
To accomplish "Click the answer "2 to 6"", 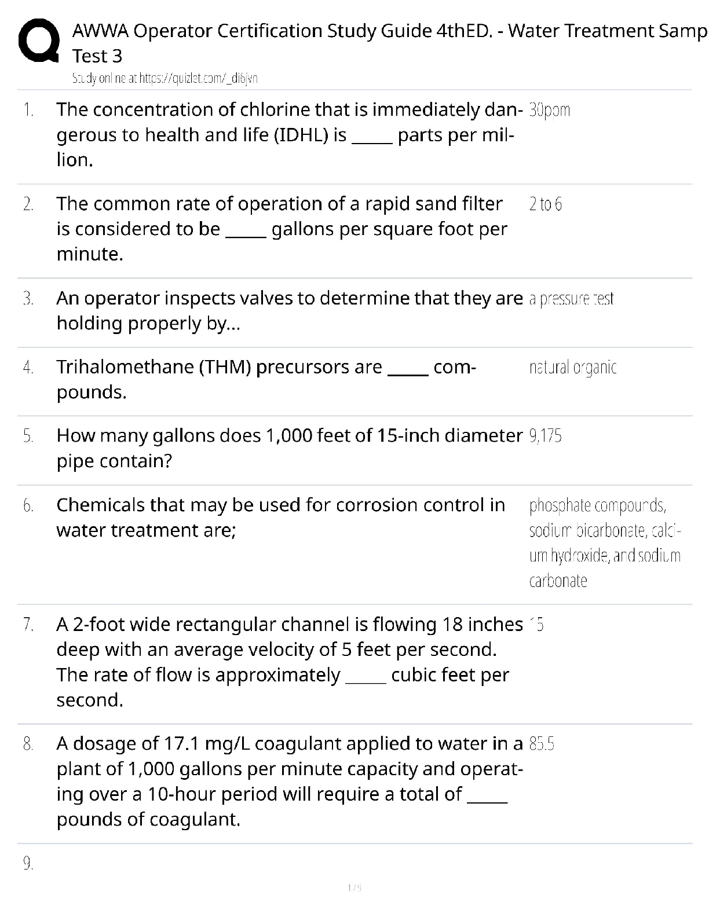I will pos(545,204).
